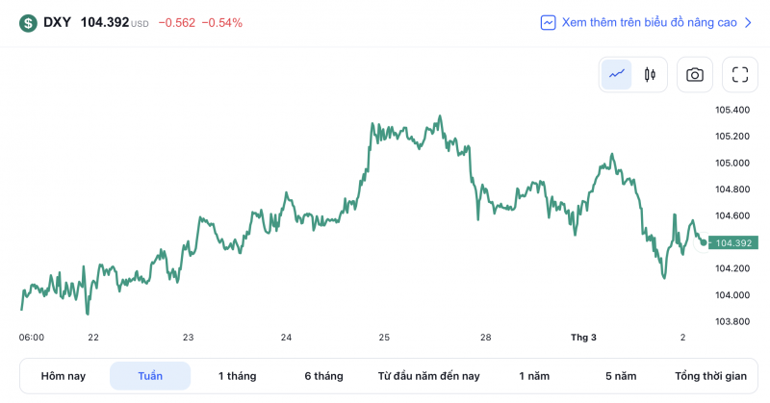Select the "Tuần" time range
The image size is (770, 403).
(150, 376)
